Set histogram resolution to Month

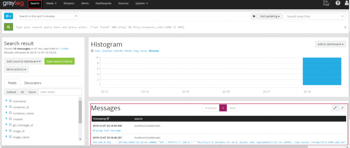(x=118, y=51)
